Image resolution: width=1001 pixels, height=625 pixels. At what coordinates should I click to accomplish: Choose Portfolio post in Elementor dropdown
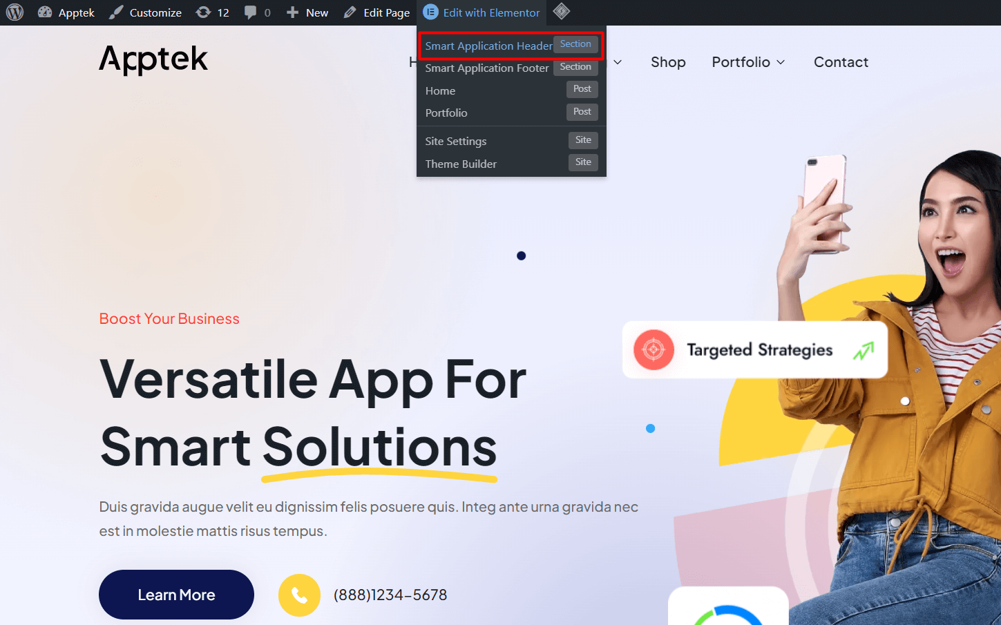[x=511, y=113]
